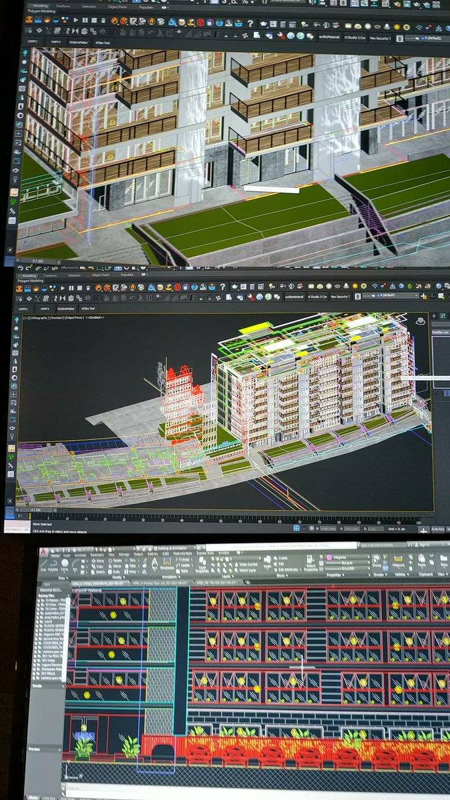Image resolution: width=450 pixels, height=800 pixels.
Task: Switch to Object Paint tab in middle 3ds Max ribbon
Action: (101, 275)
